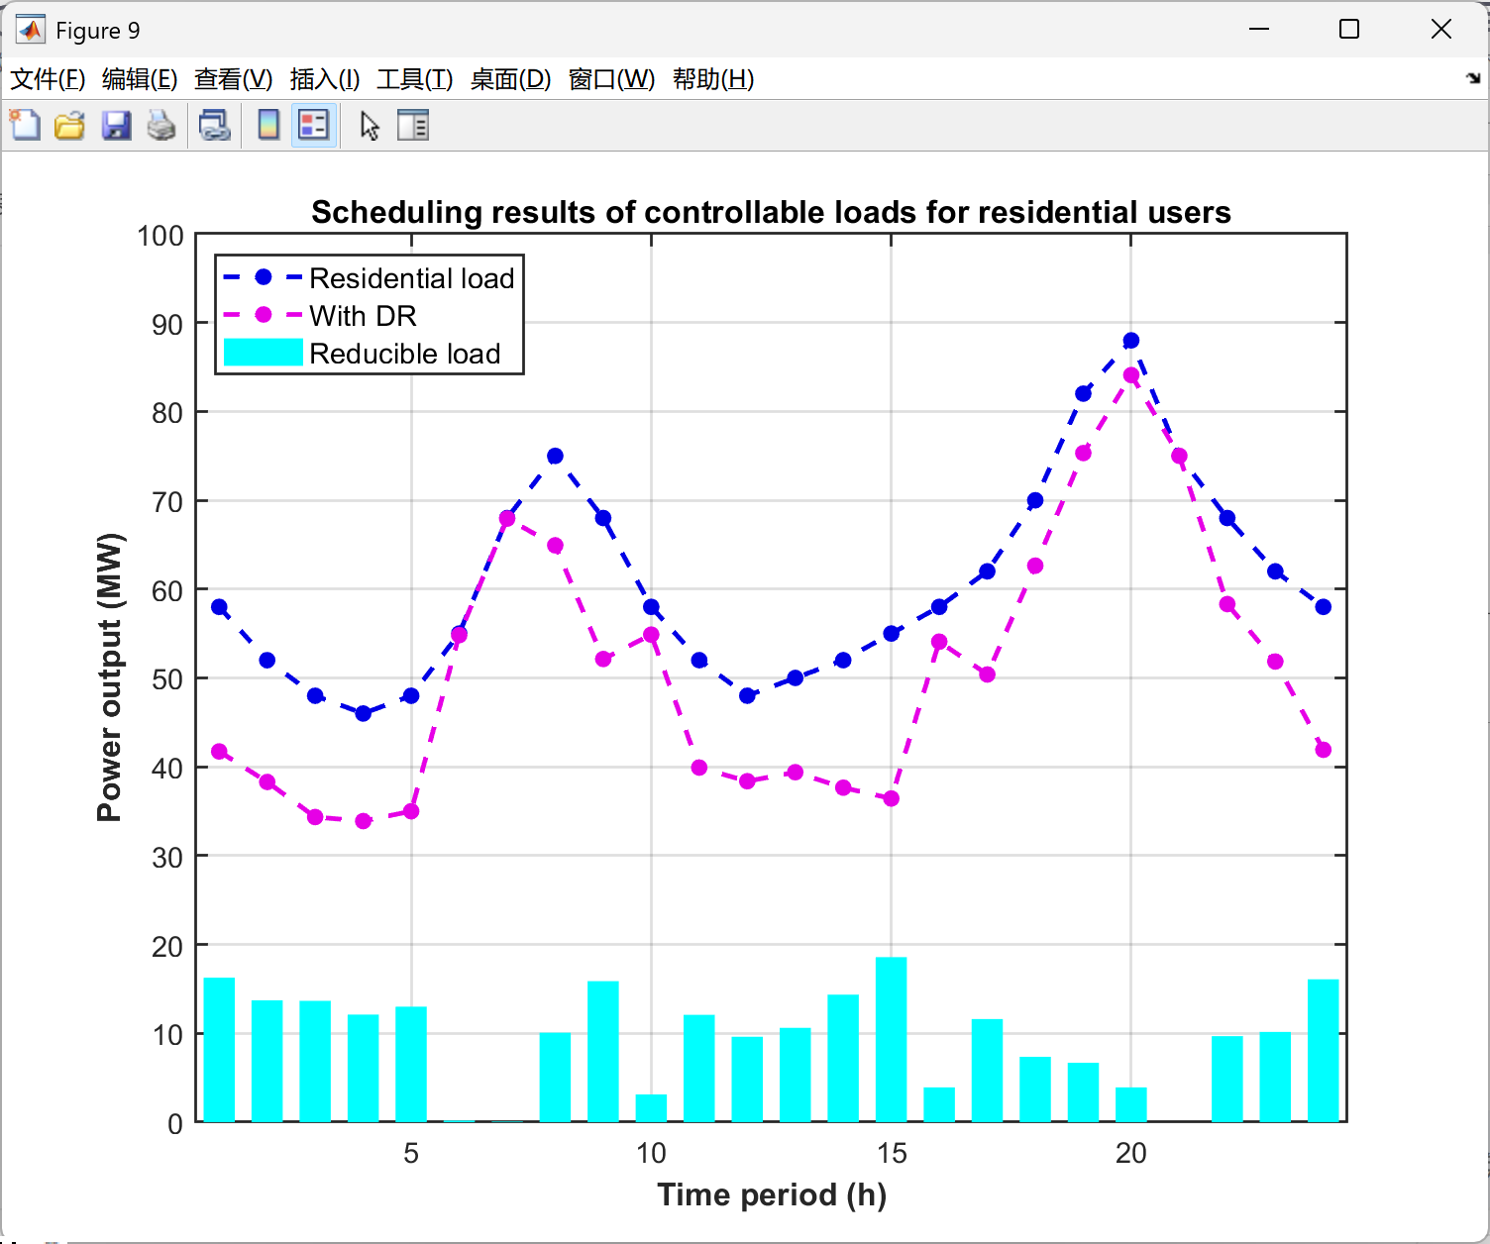This screenshot has width=1490, height=1244.
Task: Toggle the legend using the Insert Legend icon
Action: pos(314,126)
